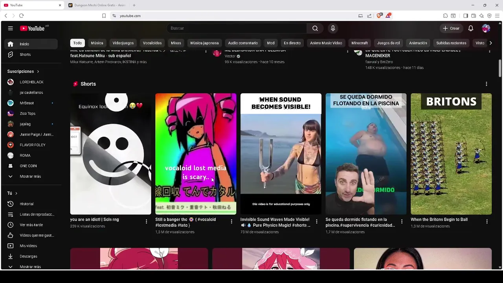Click the search magnifier button

[x=315, y=28]
